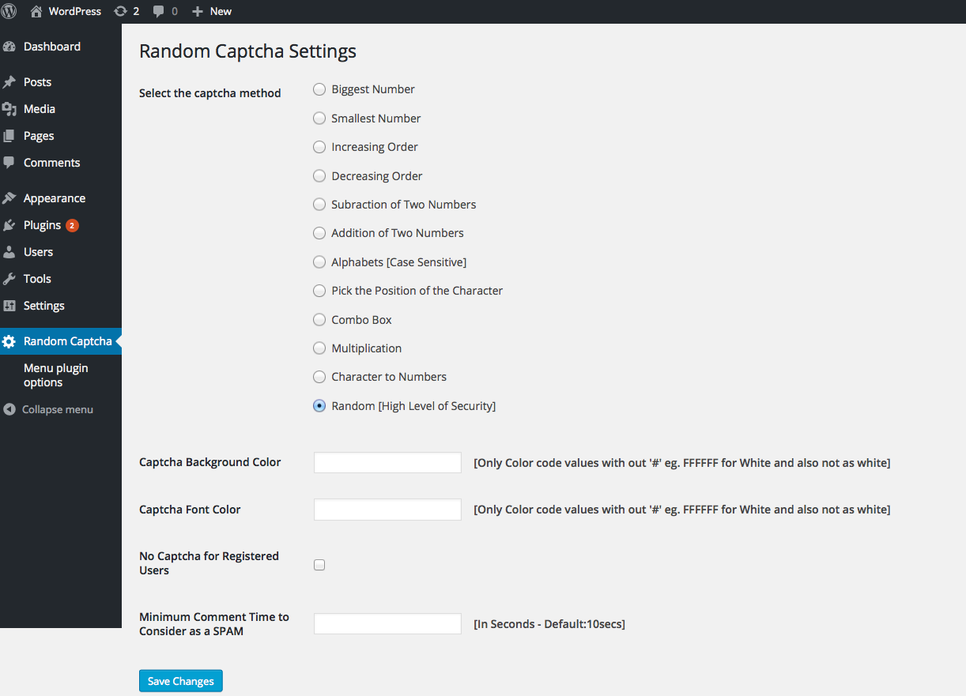The image size is (966, 696).
Task: Click the Minimum Comment Time input field
Action: (387, 623)
